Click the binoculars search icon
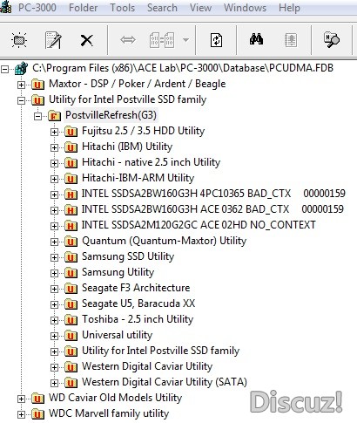Viewport: 357px width, 423px height. pos(256,39)
